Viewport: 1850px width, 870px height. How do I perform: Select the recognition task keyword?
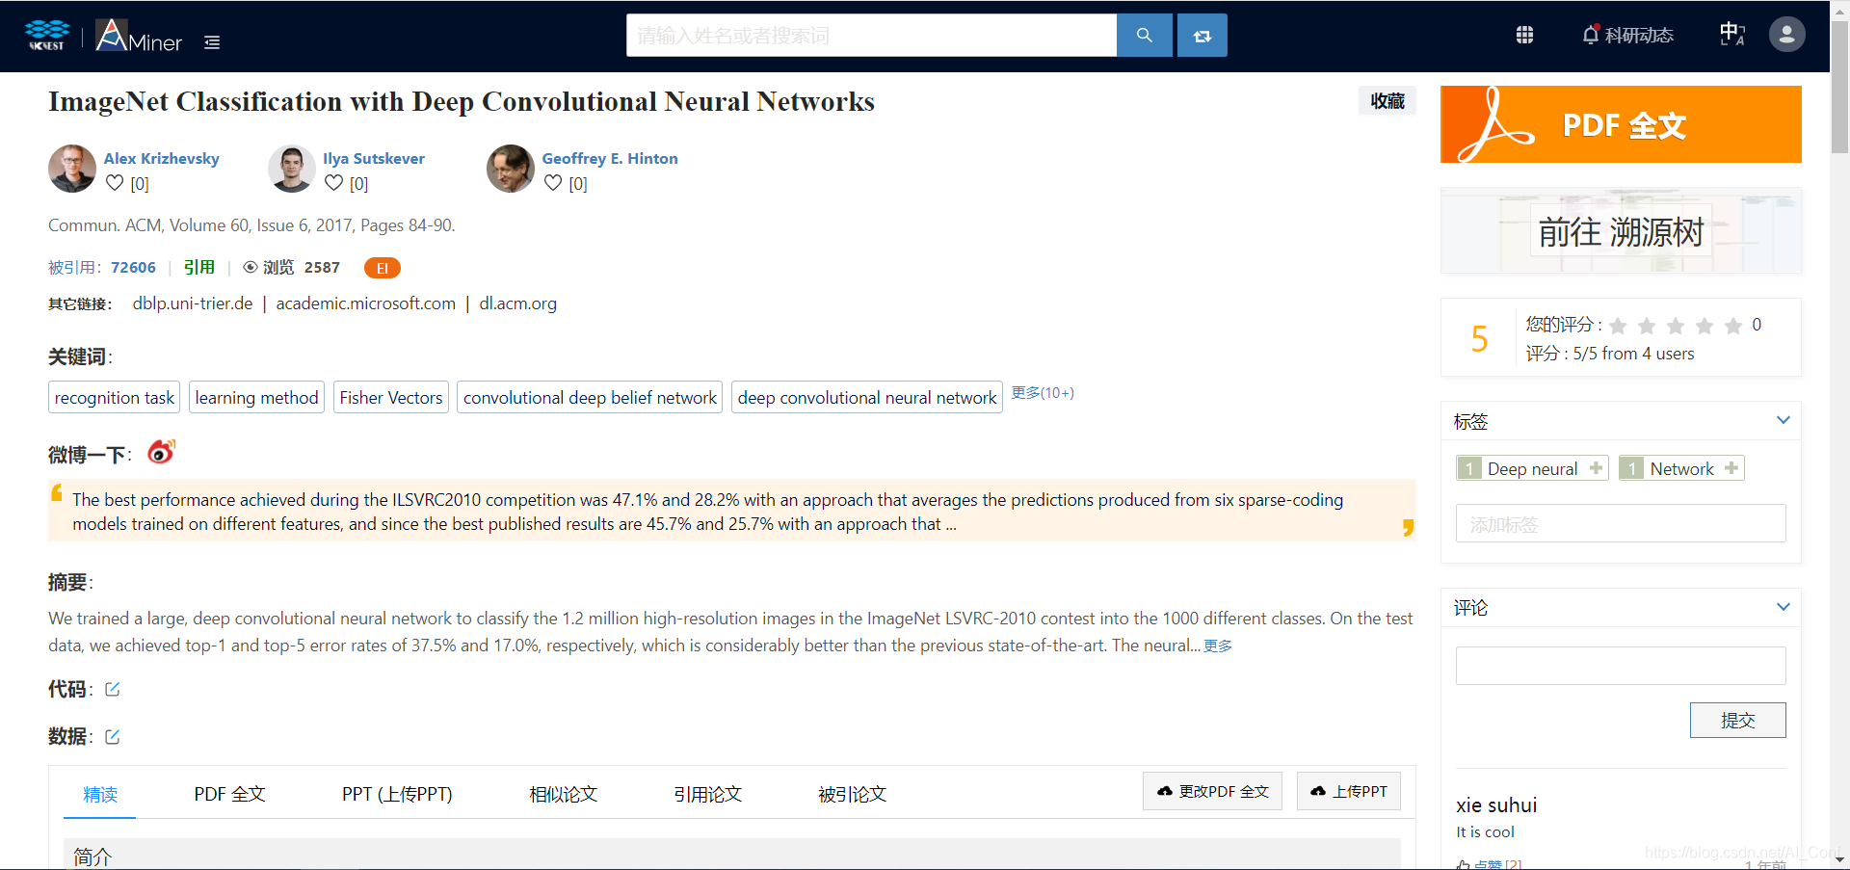[115, 397]
